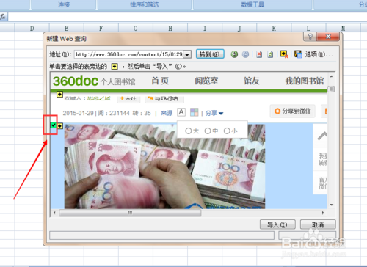
Task: Select the 大 font size radio
Action: point(188,131)
